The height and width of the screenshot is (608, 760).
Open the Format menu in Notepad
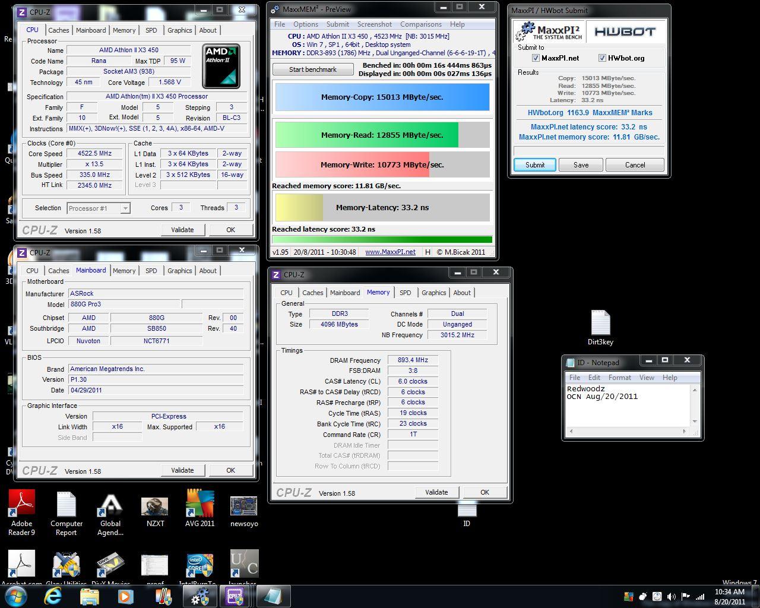(620, 378)
